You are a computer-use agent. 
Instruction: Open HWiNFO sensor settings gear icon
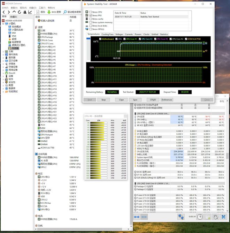tap(216, 217)
